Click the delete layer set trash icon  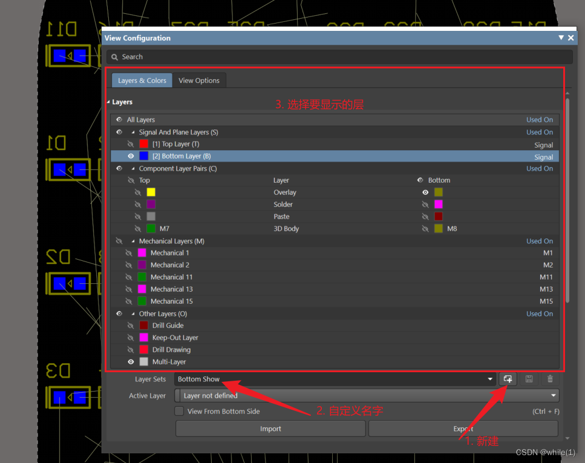[x=550, y=379]
